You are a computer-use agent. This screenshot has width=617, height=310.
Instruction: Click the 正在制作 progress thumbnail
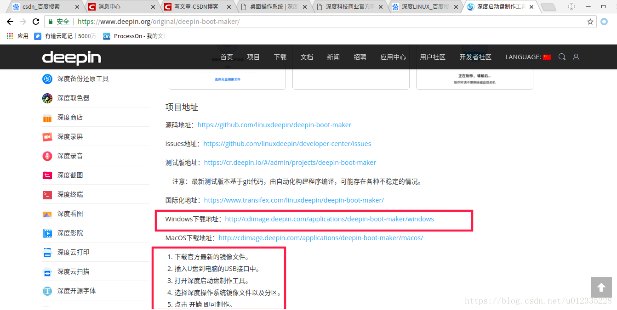(x=474, y=67)
